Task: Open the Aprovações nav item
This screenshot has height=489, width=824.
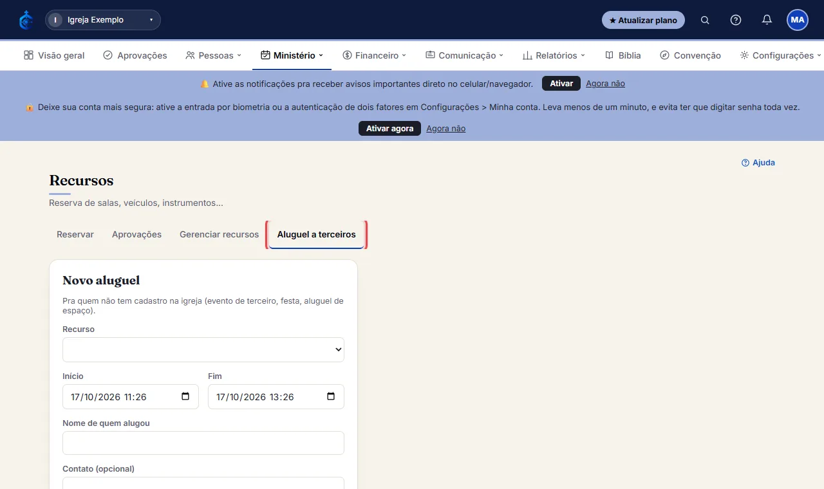Action: click(x=135, y=55)
